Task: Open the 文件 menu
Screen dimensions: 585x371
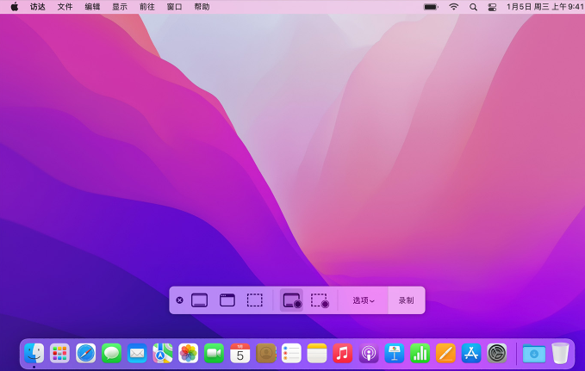Action: [65, 6]
